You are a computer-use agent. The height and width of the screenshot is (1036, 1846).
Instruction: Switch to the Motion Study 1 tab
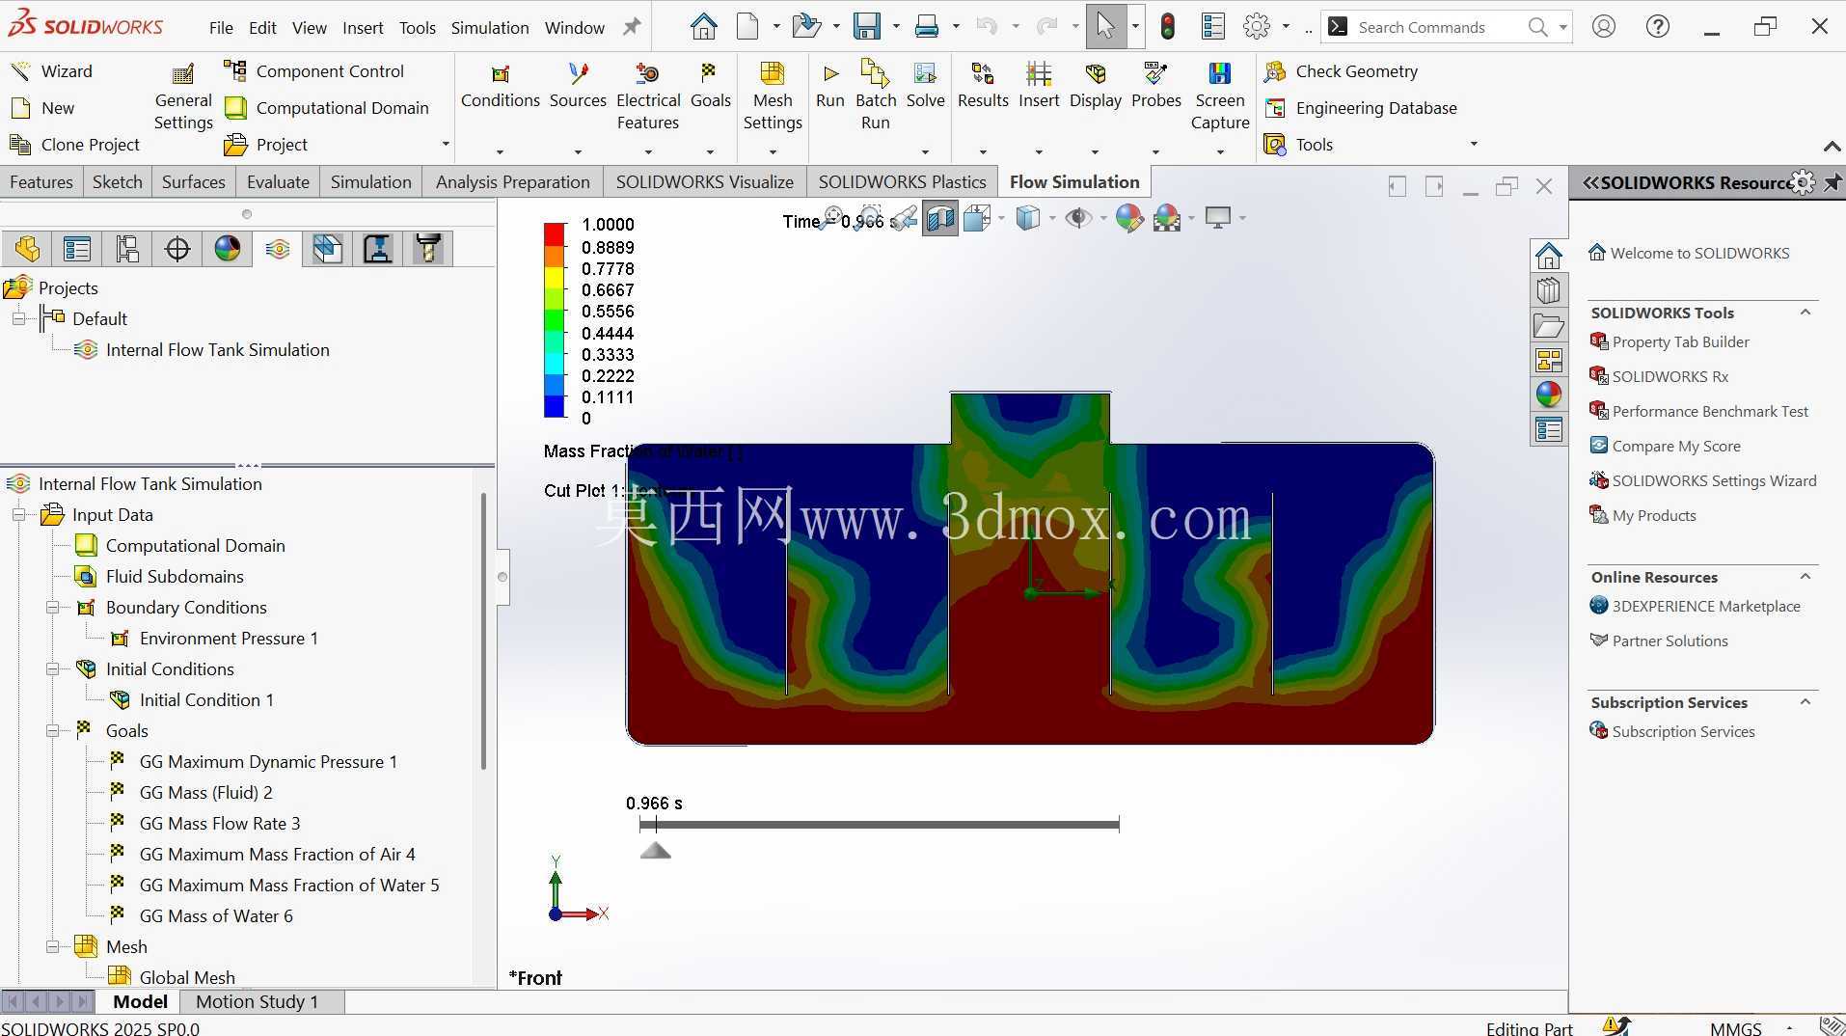pyautogui.click(x=257, y=1002)
